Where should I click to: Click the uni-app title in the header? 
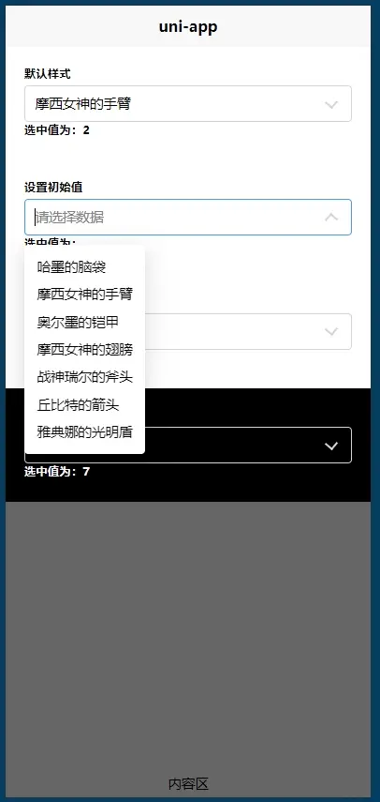click(188, 27)
